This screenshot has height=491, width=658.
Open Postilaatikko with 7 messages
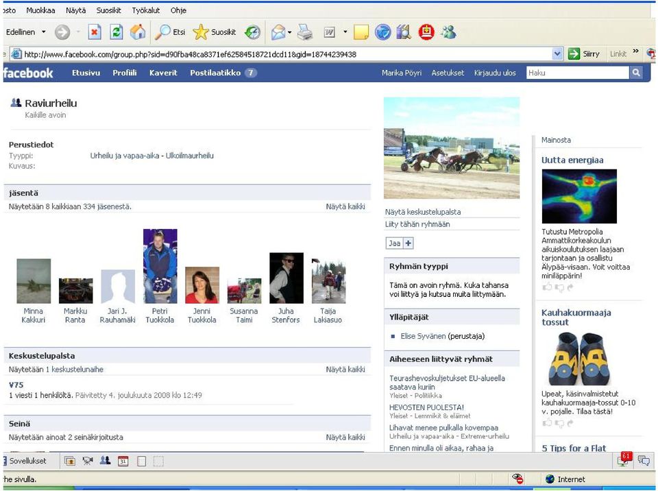click(223, 73)
